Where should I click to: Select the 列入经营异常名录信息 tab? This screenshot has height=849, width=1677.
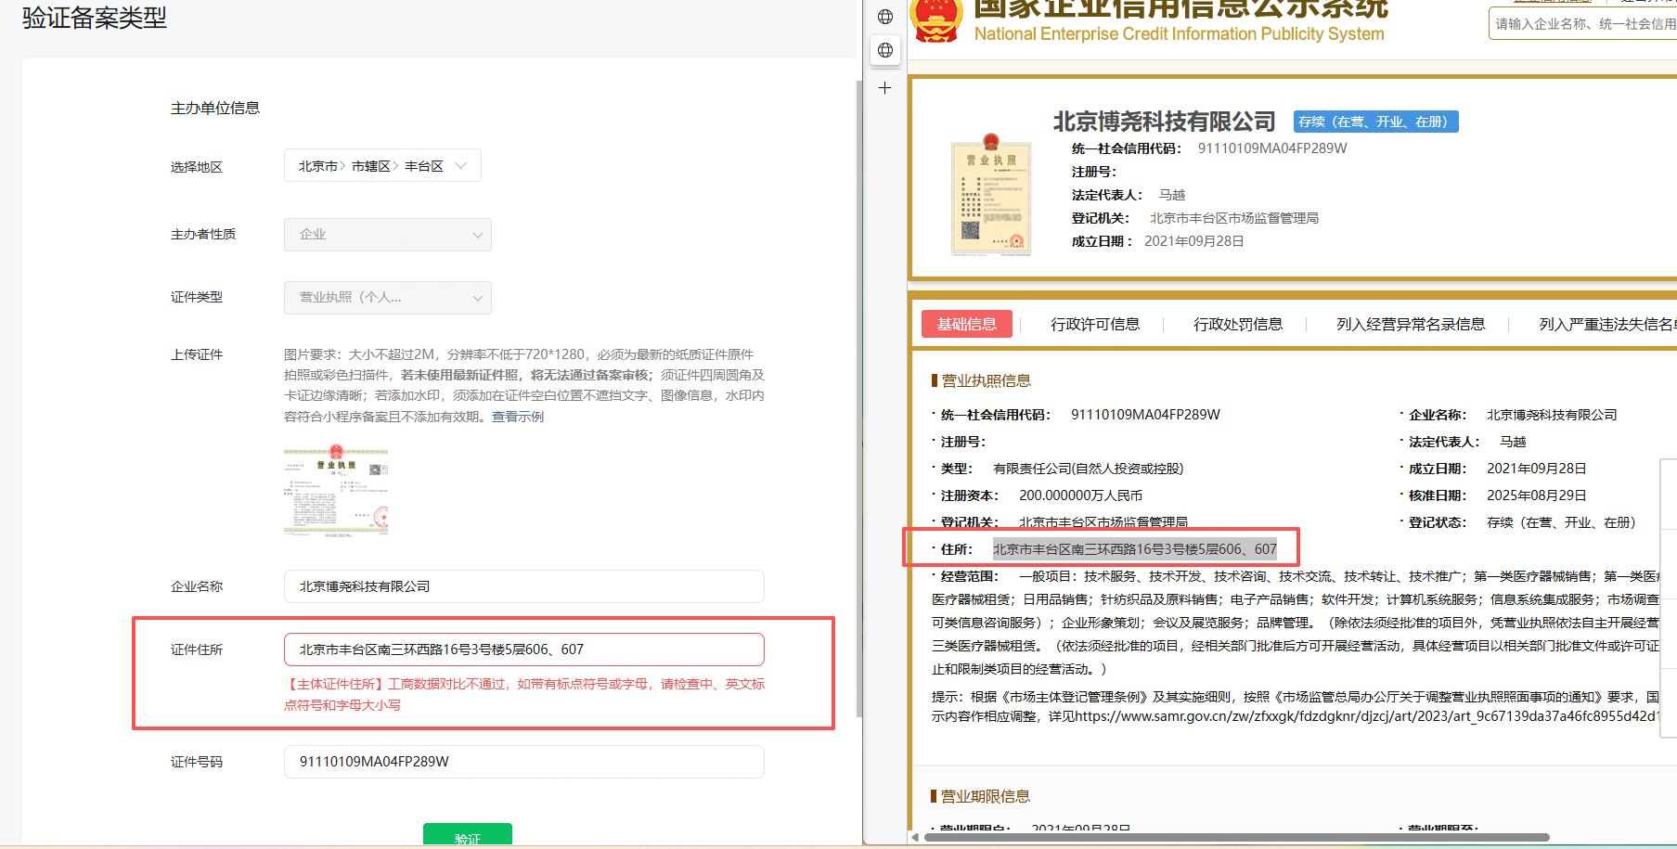click(x=1411, y=324)
